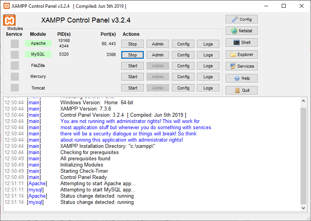The image size is (311, 221).
Task: Toggle the MySQL service install checkbox
Action: 15,54
